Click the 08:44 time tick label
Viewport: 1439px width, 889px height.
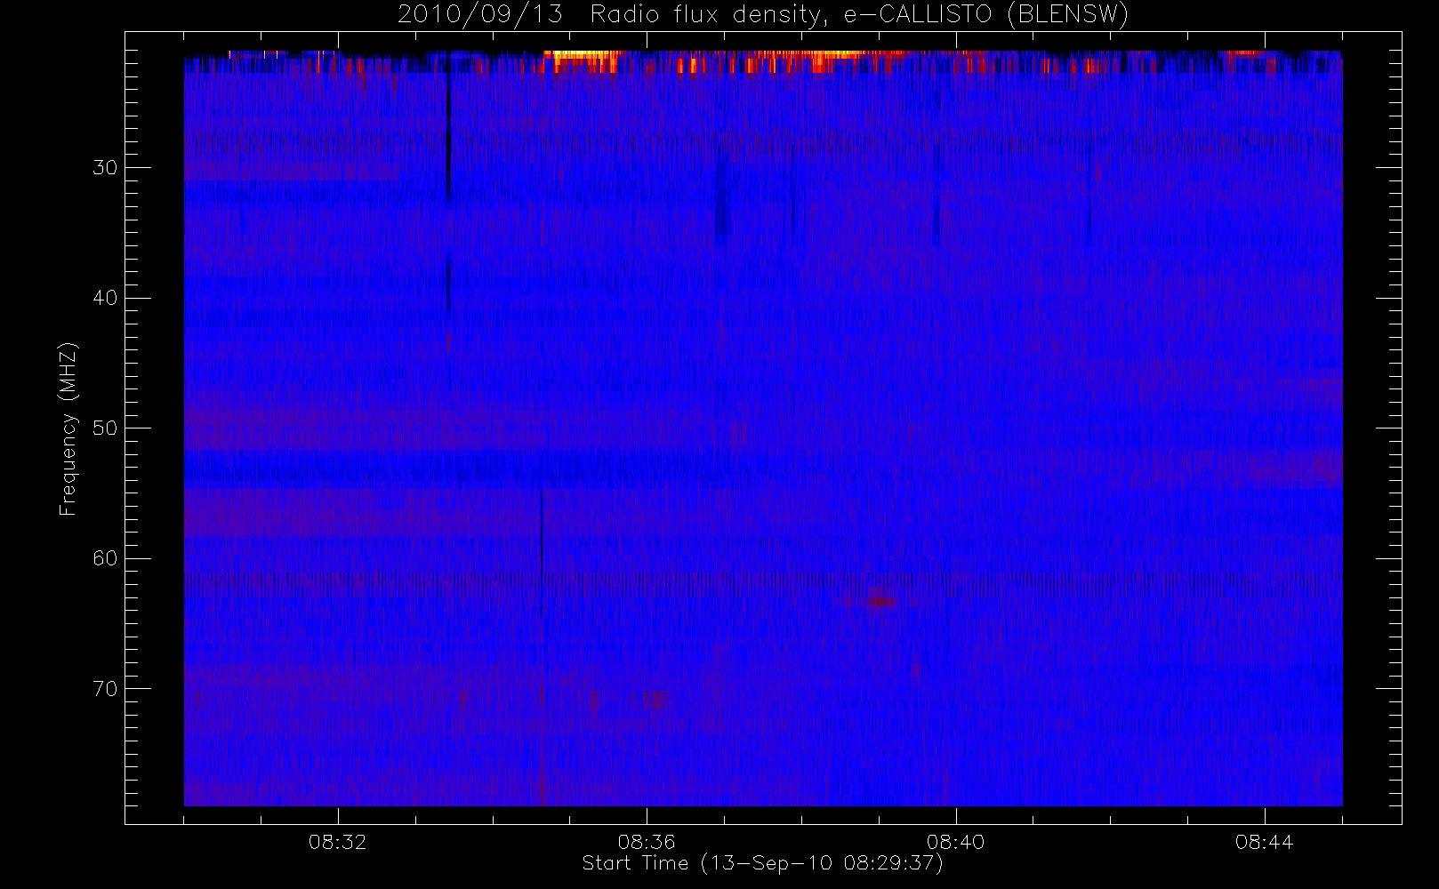(x=1264, y=842)
